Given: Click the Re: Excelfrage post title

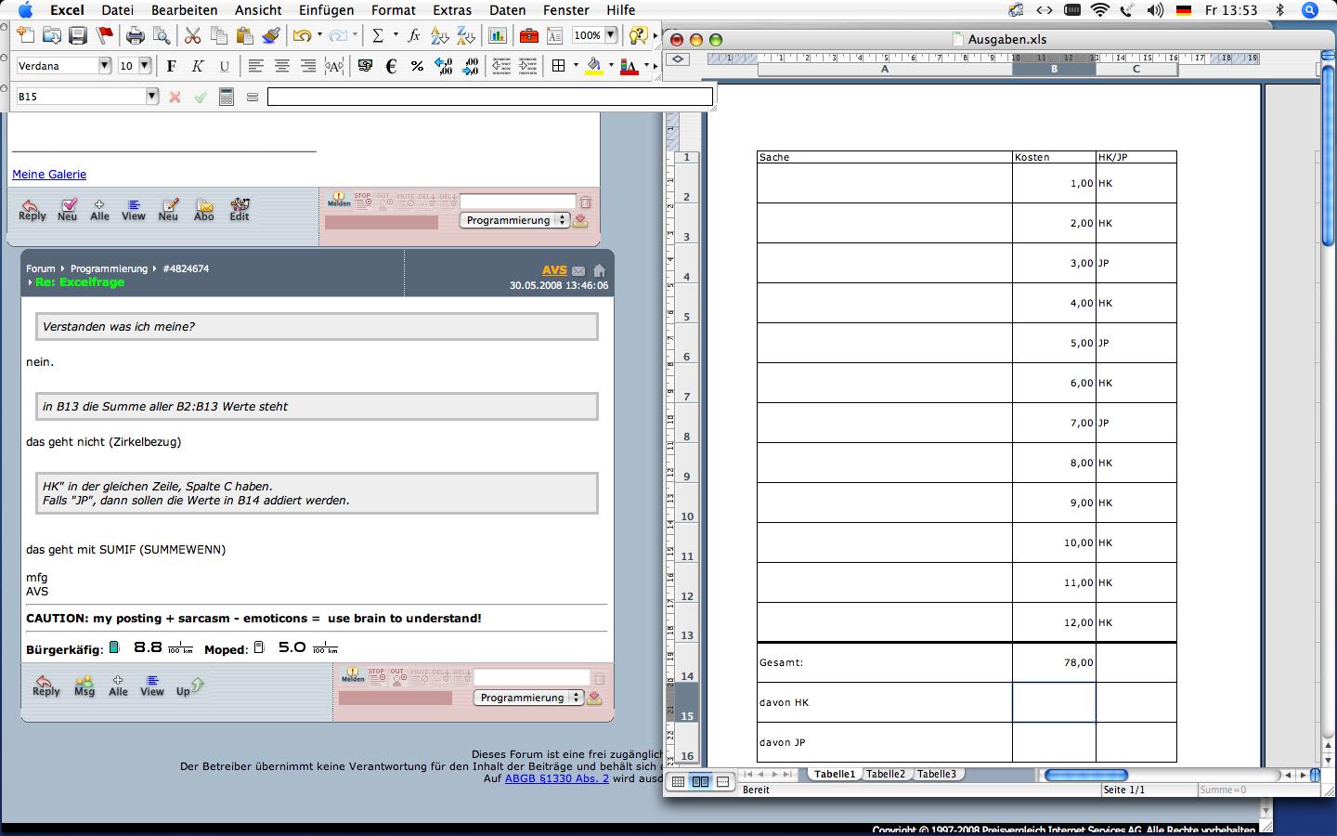Looking at the screenshot, I should coord(80,282).
